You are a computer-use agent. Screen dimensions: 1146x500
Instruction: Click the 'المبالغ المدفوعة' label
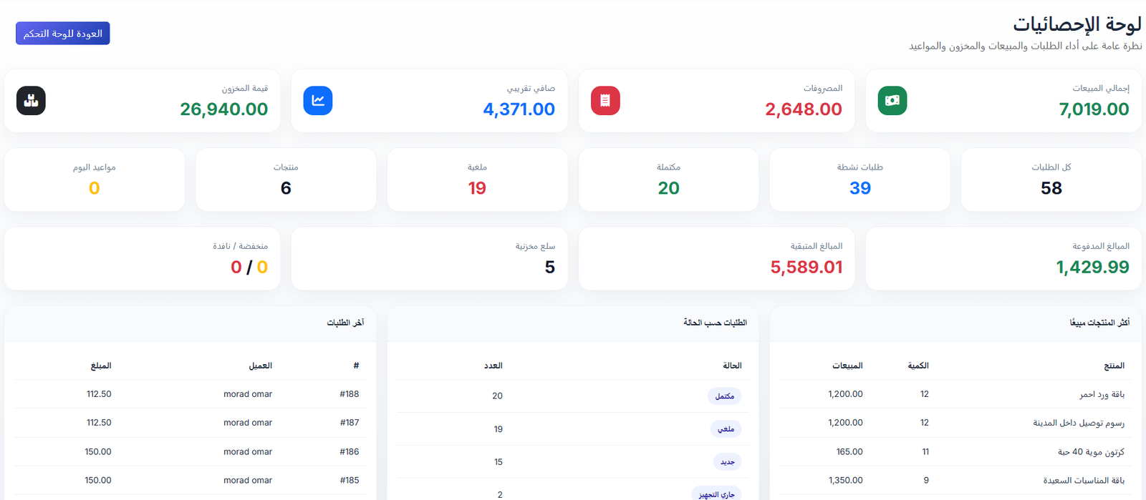tap(1101, 246)
